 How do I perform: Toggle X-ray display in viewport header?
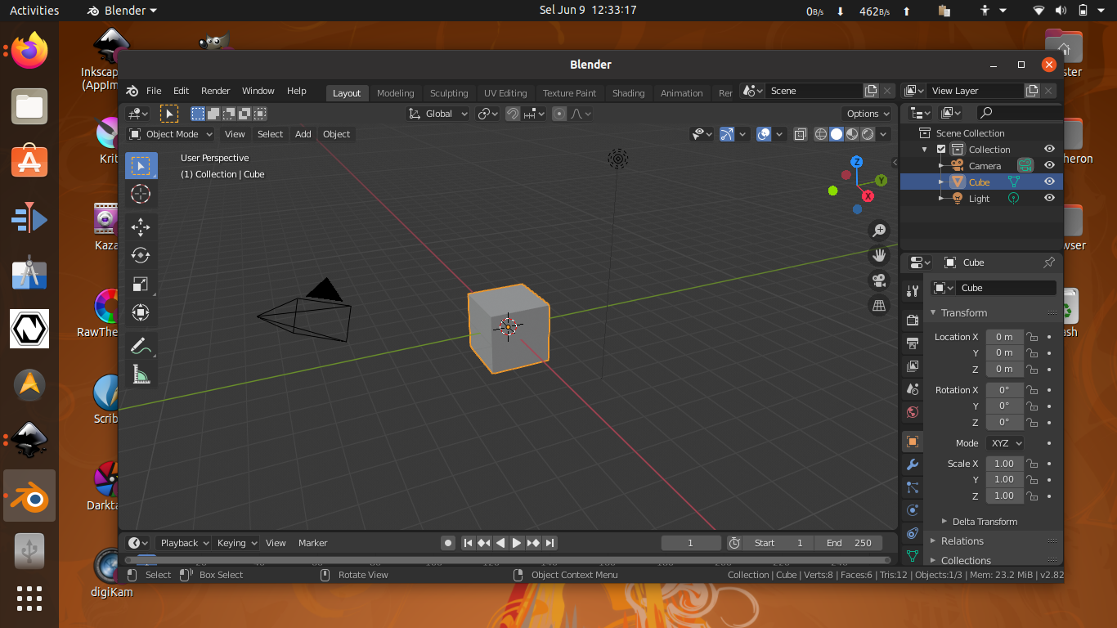coord(801,134)
